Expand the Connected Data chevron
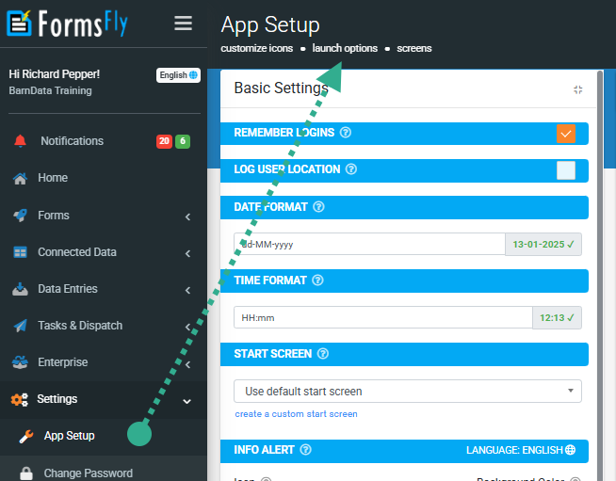This screenshot has width=616, height=481. (x=187, y=253)
